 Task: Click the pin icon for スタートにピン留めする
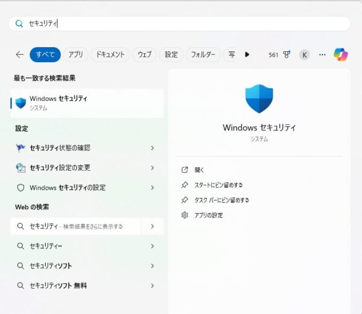tap(185, 185)
